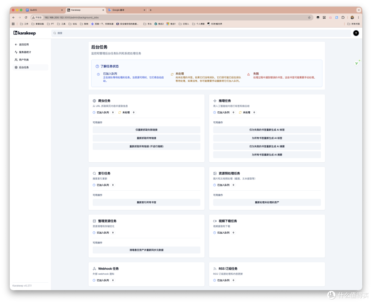This screenshot has width=372, height=303.
Task: Open 服务器统计 in sidebar
Action: point(23,52)
